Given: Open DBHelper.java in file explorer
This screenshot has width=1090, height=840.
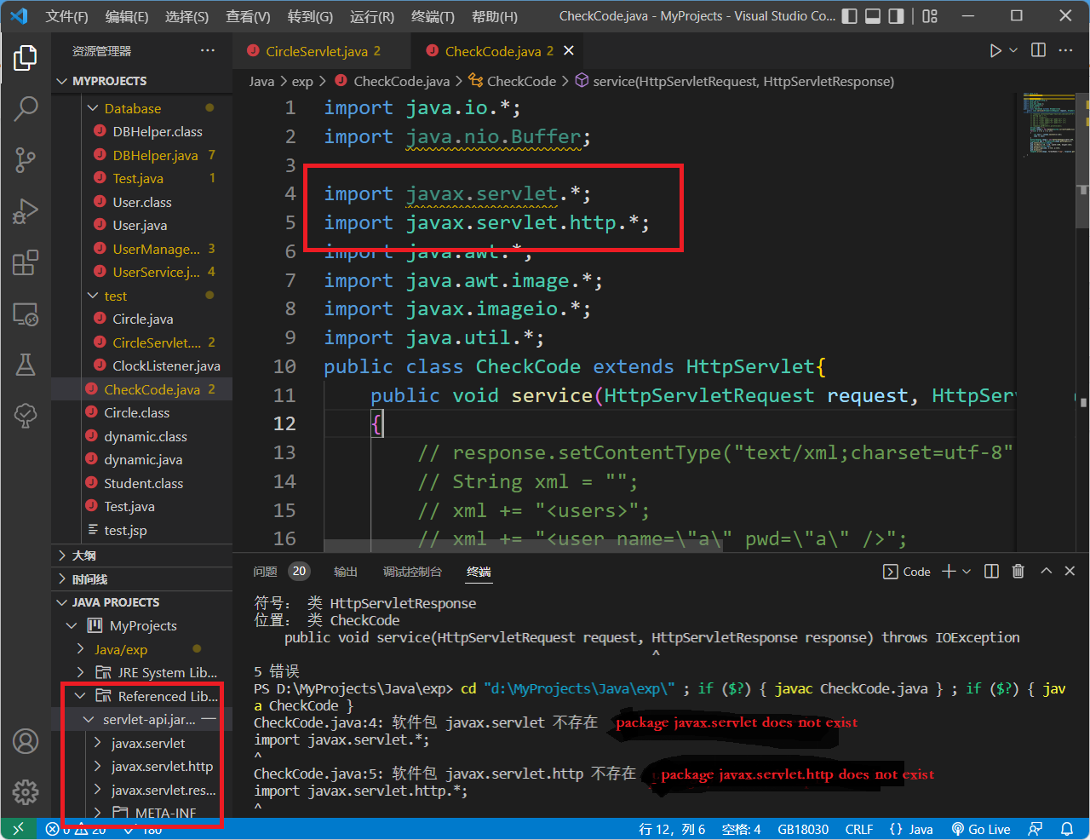Looking at the screenshot, I should tap(155, 155).
